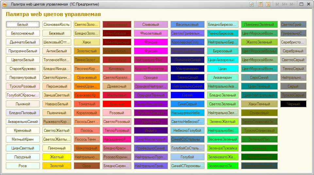Choose the Томатный color button

(x=87, y=104)
